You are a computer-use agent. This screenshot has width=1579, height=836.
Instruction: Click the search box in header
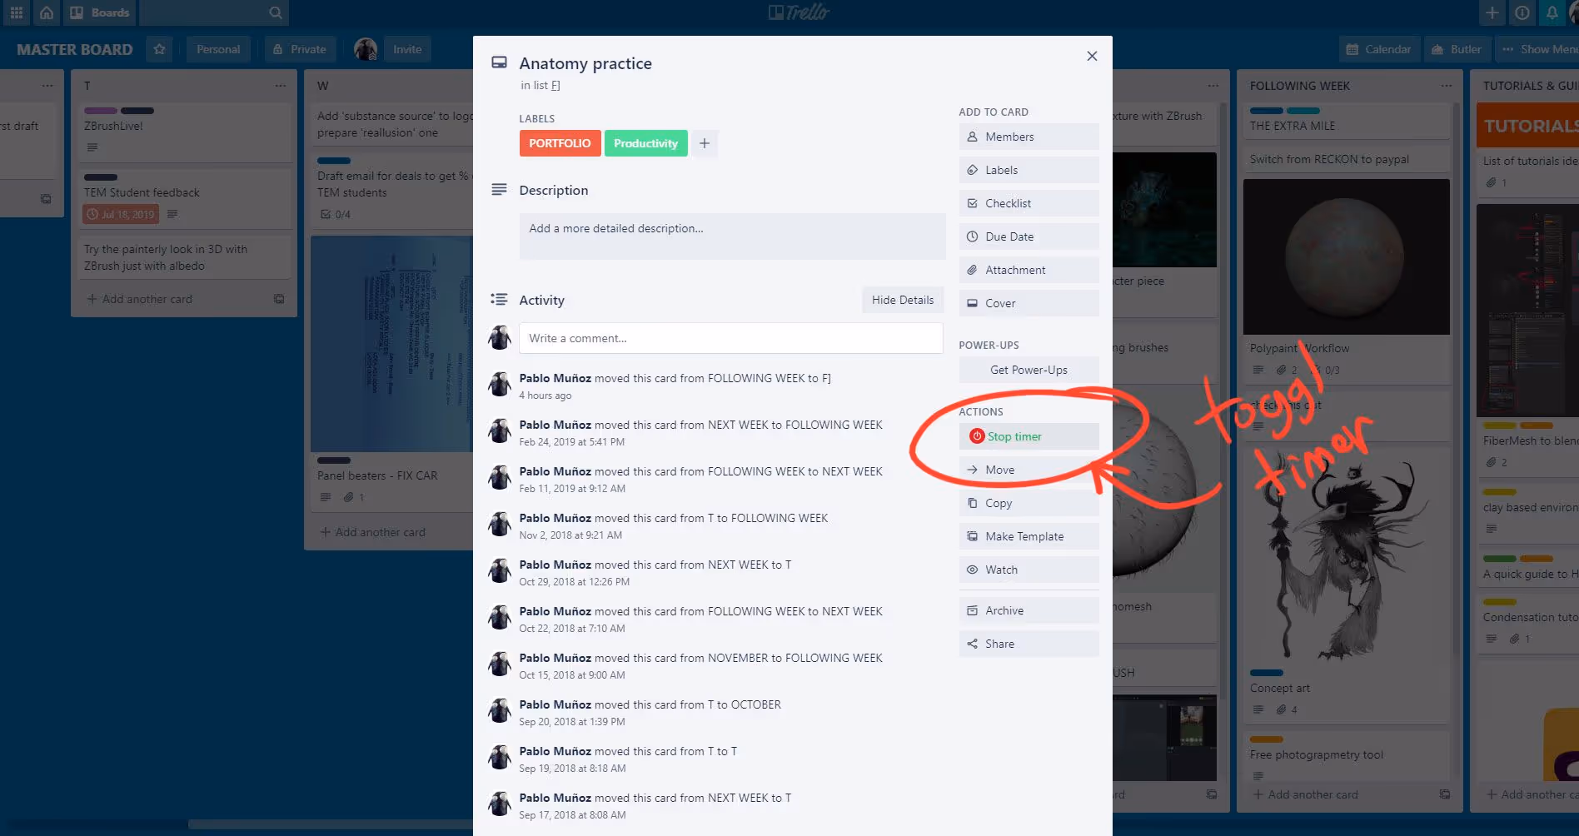[213, 12]
